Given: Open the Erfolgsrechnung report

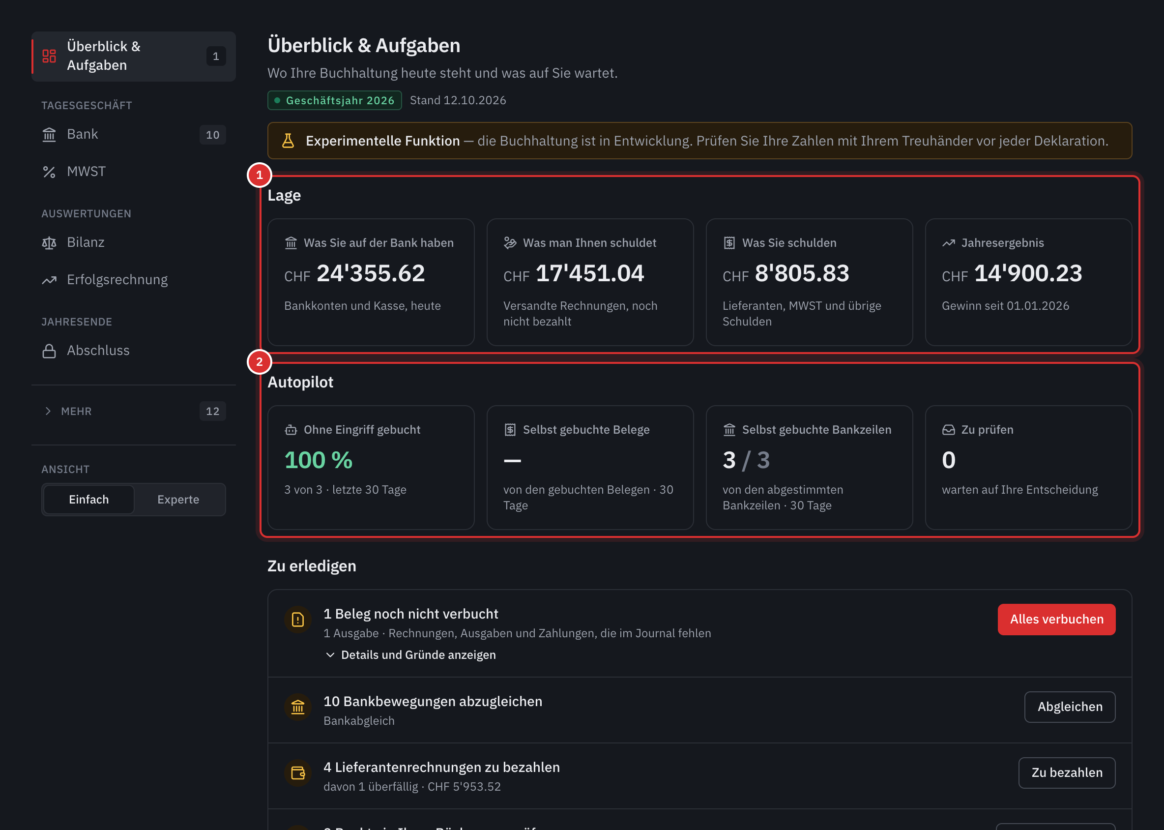Looking at the screenshot, I should coord(133,280).
